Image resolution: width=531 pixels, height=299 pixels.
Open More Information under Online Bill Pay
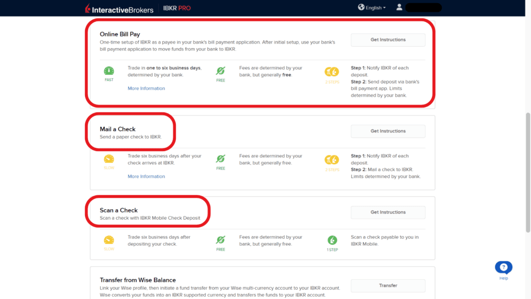tap(146, 88)
